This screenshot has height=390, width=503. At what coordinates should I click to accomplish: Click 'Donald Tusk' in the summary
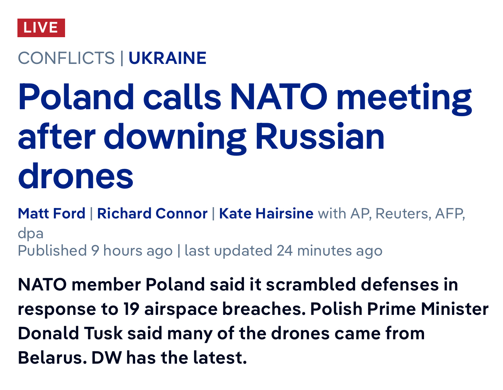(x=70, y=333)
